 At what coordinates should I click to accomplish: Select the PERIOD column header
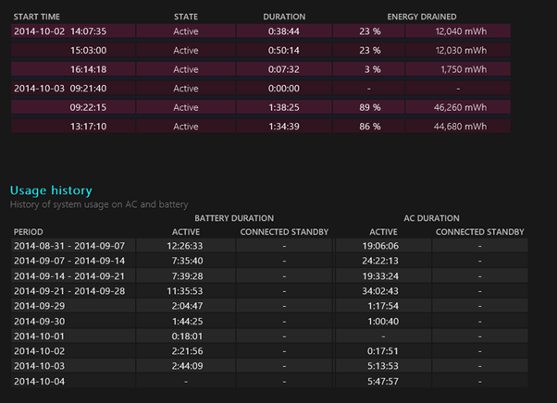click(x=28, y=231)
